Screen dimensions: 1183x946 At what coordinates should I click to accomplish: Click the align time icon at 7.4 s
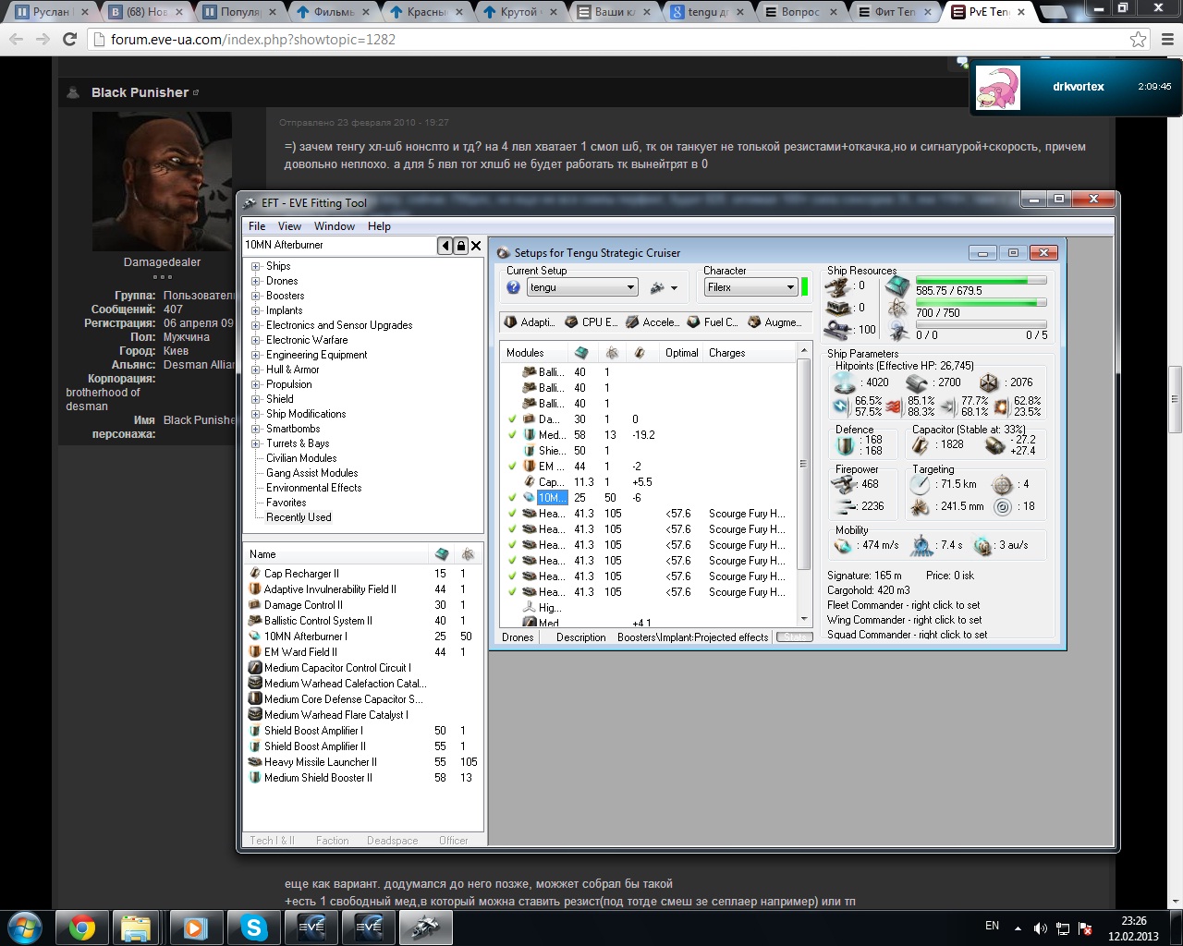921,545
